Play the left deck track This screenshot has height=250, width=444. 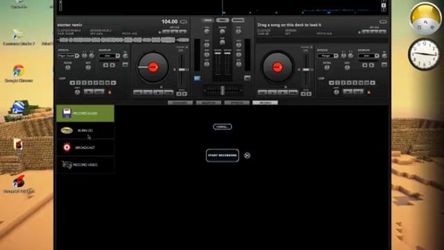coord(158,92)
